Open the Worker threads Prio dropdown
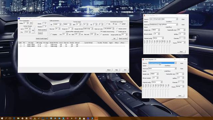The image size is (213, 120). [28, 32]
